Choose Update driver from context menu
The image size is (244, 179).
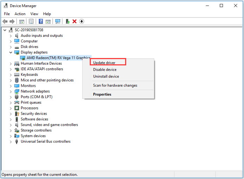[x=104, y=63]
